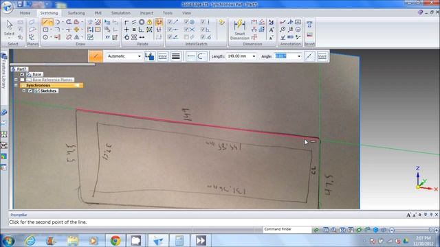Viewport: 440px width, 247px height.
Task: Switch to the Surfacing tab
Action: pyautogui.click(x=76, y=13)
